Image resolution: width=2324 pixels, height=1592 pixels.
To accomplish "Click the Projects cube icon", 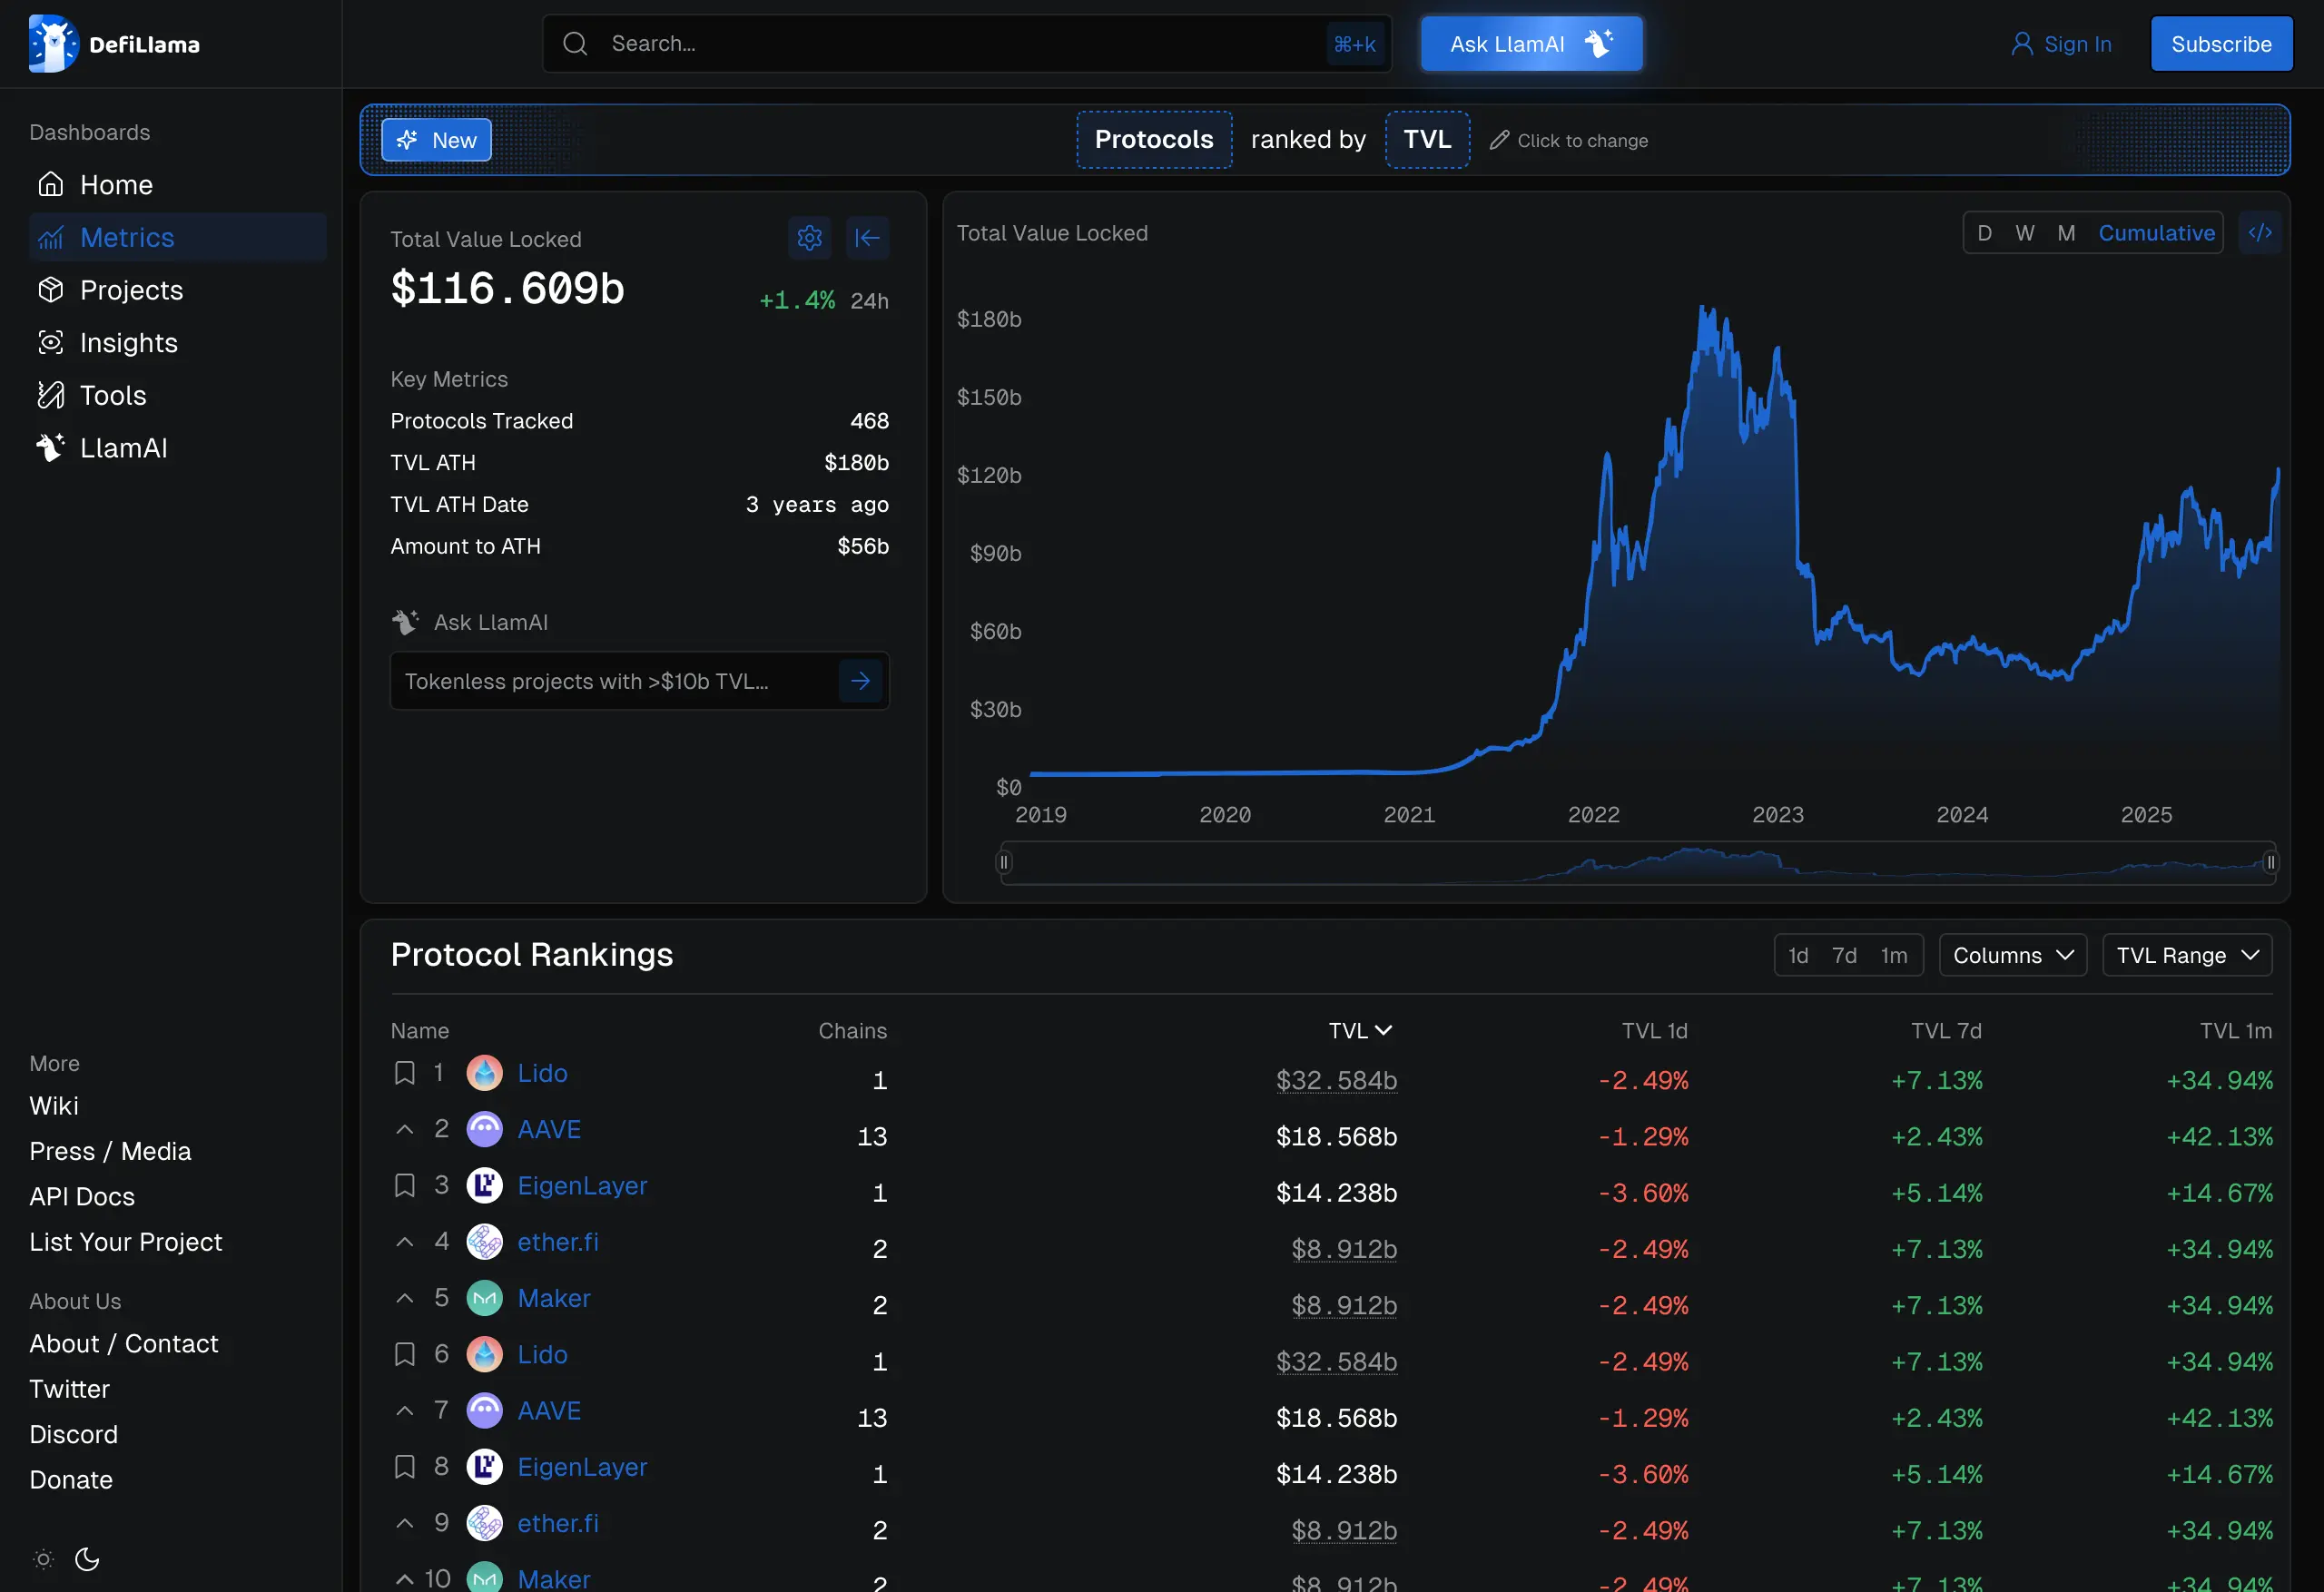I will tap(51, 290).
